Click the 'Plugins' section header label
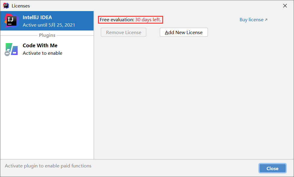Screen dimensions: 294x177 point(47,35)
